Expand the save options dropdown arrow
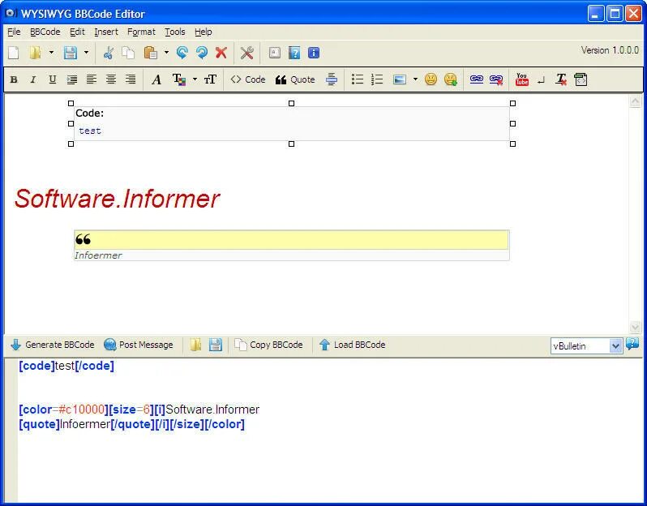This screenshot has height=506, width=647. [x=86, y=53]
